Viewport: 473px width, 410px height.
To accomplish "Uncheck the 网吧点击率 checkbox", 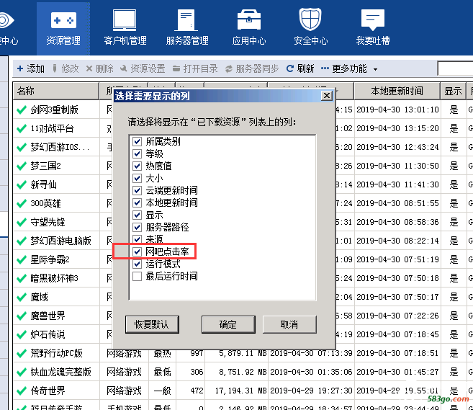I will tap(138, 251).
